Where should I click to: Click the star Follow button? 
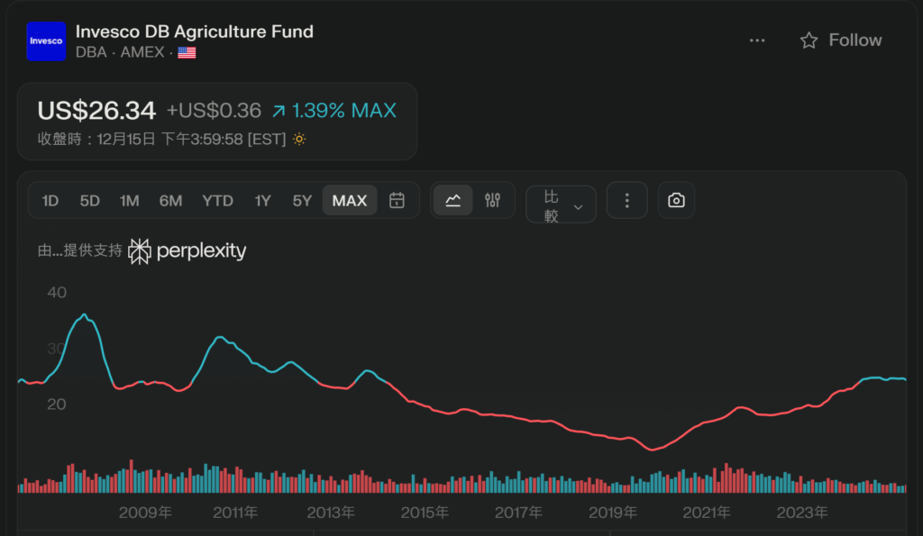[840, 41]
